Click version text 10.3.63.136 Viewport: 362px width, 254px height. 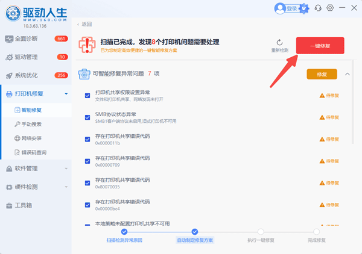[x=35, y=26]
